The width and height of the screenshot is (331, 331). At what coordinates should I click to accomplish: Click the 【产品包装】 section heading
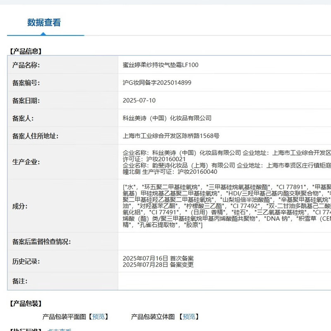26,304
